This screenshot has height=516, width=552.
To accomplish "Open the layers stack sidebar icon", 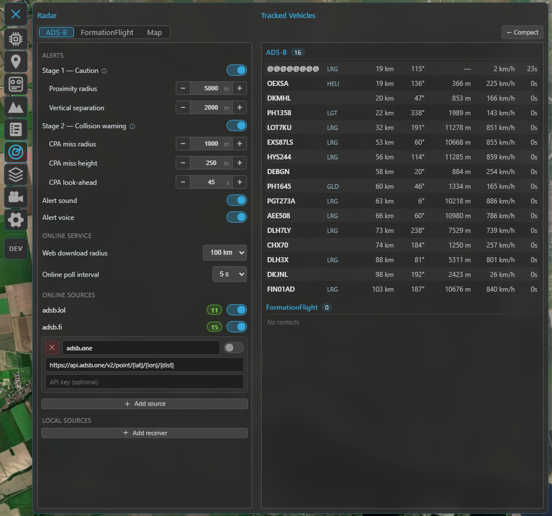I will pyautogui.click(x=16, y=175).
